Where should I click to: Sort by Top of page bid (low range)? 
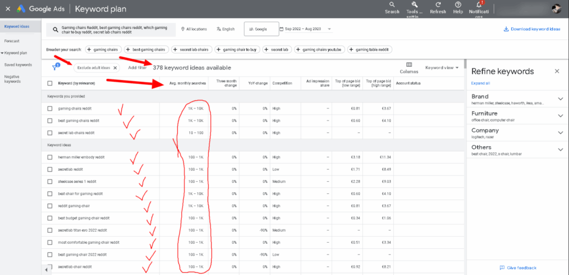click(348, 83)
